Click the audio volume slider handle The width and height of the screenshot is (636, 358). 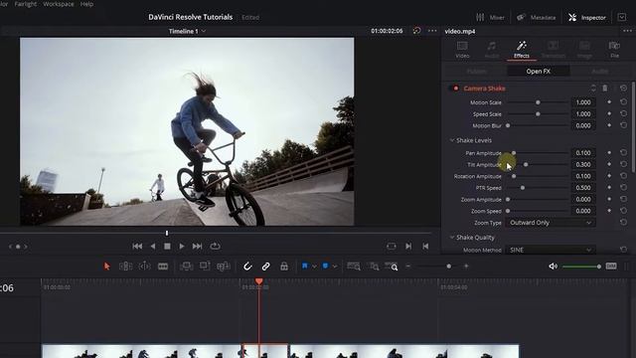[x=598, y=267]
